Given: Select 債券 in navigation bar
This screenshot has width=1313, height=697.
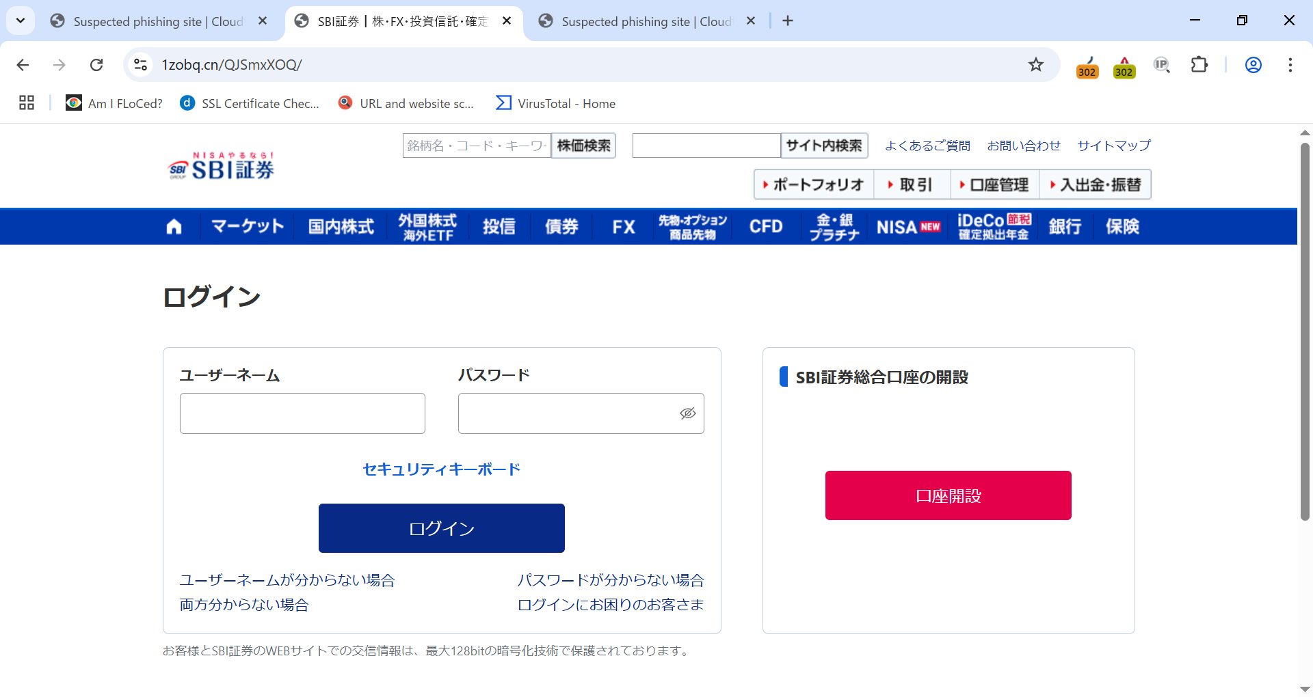Looking at the screenshot, I should coord(561,226).
